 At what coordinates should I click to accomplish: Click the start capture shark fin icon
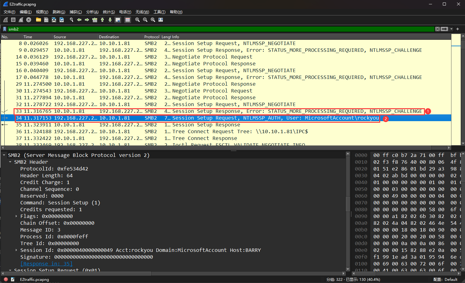click(x=6, y=20)
